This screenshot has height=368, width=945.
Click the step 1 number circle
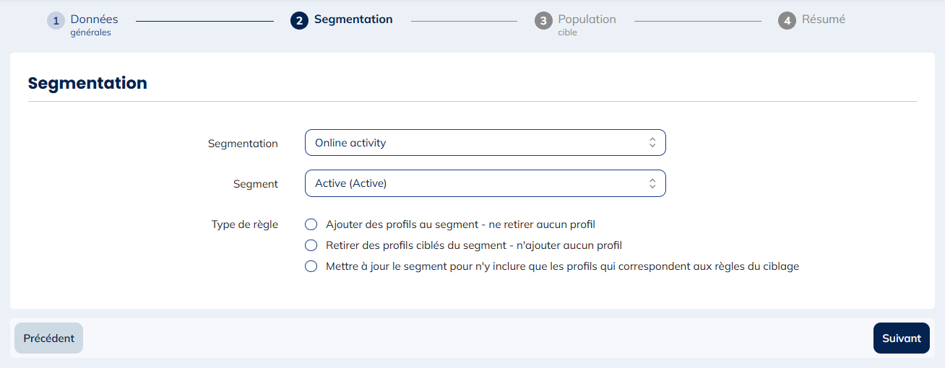[56, 21]
